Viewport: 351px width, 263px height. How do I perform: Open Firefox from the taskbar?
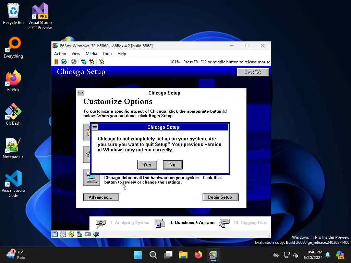coord(198,255)
